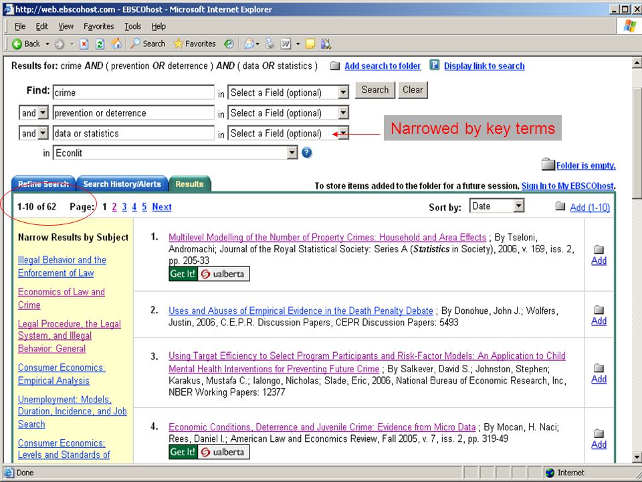This screenshot has height=482, width=642.
Task: Click the Forward arrow icon
Action: tap(60, 44)
